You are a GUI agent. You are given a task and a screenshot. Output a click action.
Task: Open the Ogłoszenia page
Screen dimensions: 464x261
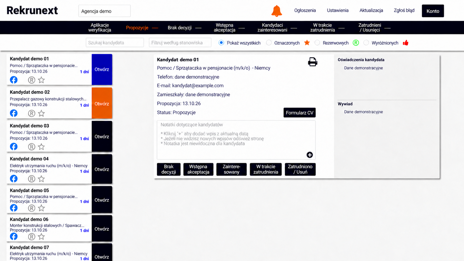click(305, 11)
